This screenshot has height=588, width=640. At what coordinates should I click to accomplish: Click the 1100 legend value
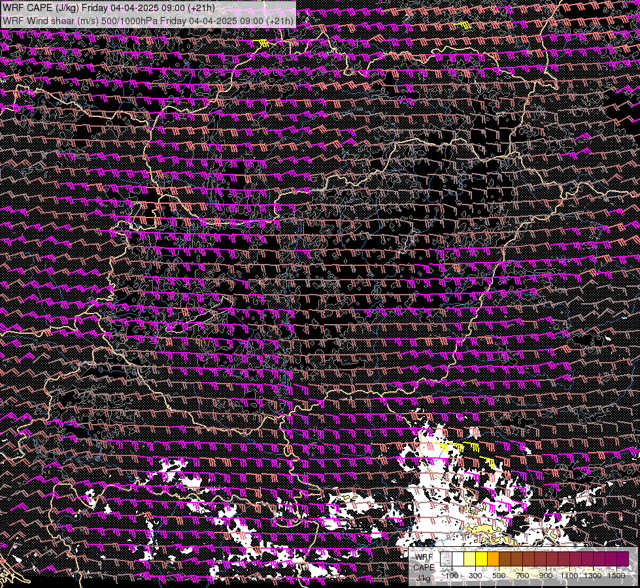click(569, 576)
